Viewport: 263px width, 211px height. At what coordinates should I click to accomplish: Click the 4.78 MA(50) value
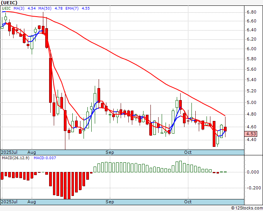[x=58, y=9]
